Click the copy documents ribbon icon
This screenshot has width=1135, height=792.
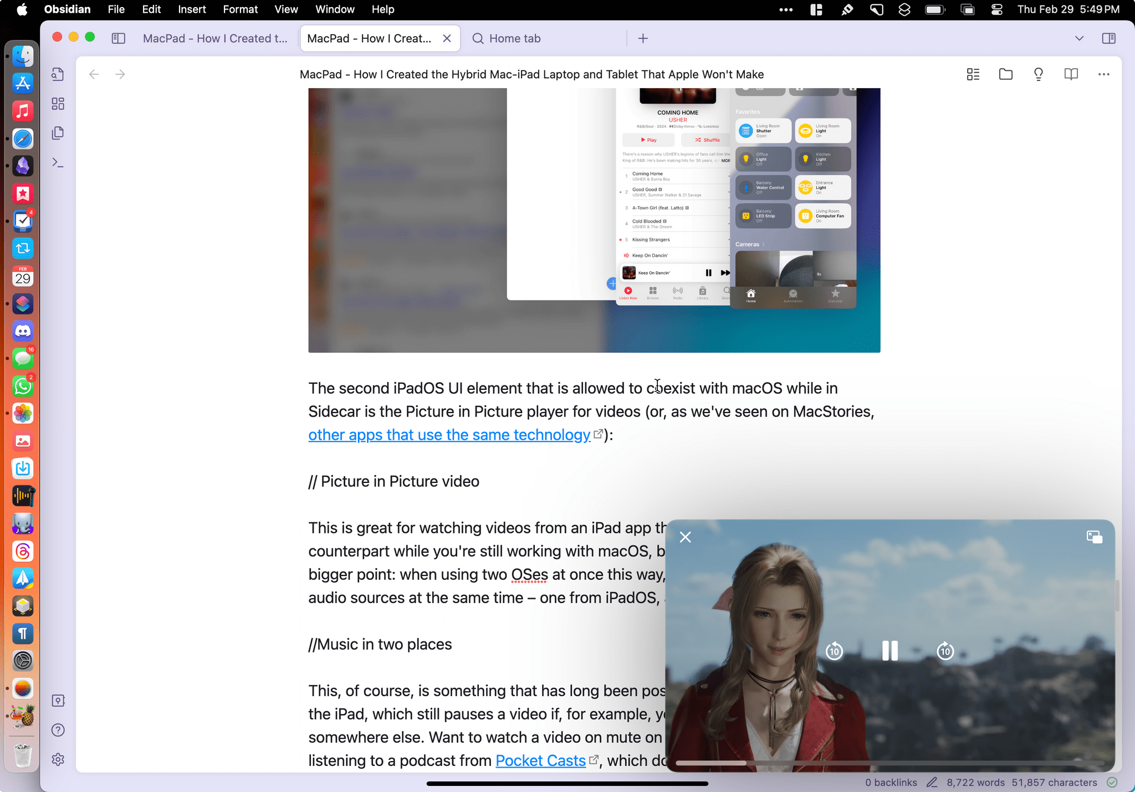pyautogui.click(x=58, y=133)
